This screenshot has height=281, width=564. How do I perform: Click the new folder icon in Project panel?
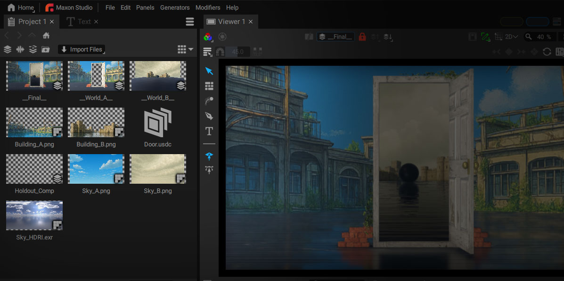(45, 49)
